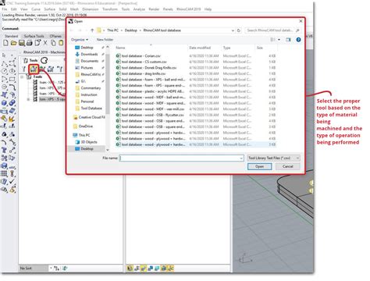Click the Copy icon in Rhino toolbar

(53, 43)
